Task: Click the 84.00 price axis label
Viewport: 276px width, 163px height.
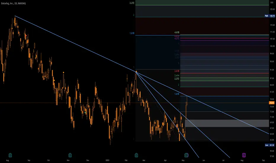Action: [x=272, y=85]
